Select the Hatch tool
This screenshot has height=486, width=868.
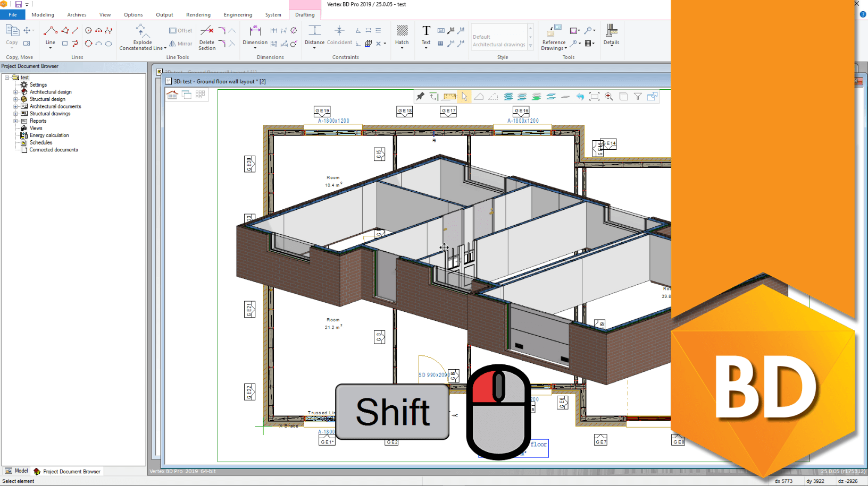[402, 36]
